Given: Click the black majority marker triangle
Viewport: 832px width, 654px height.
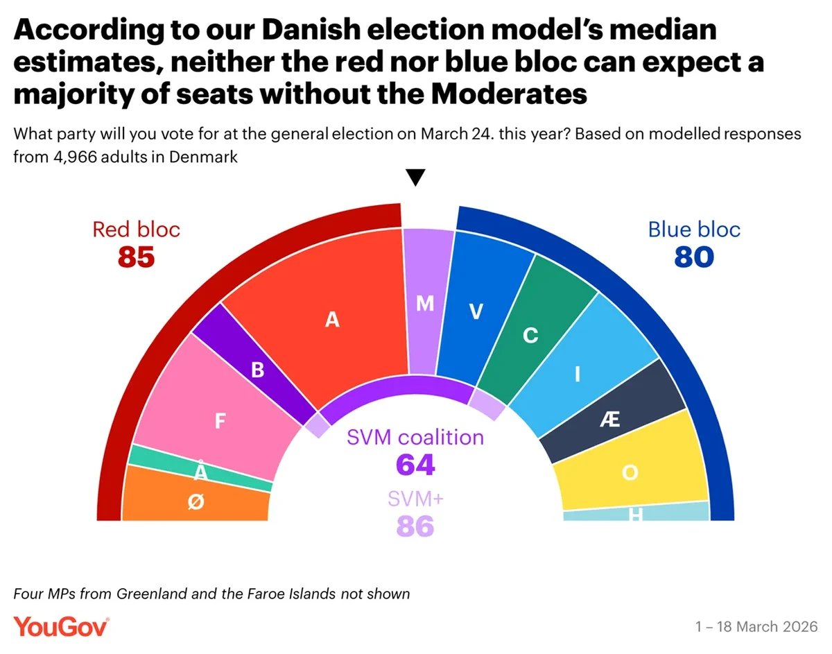Looking at the screenshot, I should (415, 178).
